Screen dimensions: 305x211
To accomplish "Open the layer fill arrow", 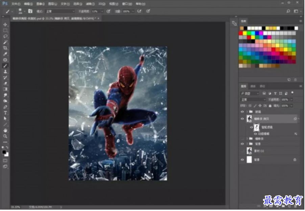I will (291, 106).
